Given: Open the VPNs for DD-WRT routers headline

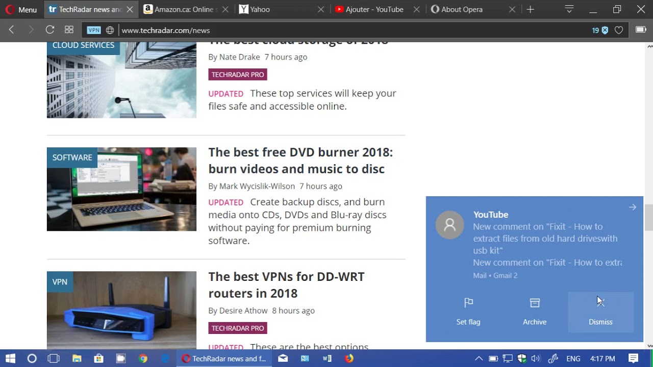Looking at the screenshot, I should point(286,285).
